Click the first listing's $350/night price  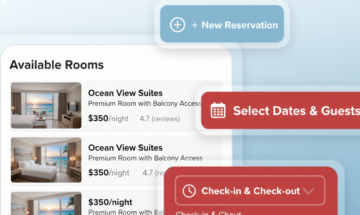(x=108, y=119)
